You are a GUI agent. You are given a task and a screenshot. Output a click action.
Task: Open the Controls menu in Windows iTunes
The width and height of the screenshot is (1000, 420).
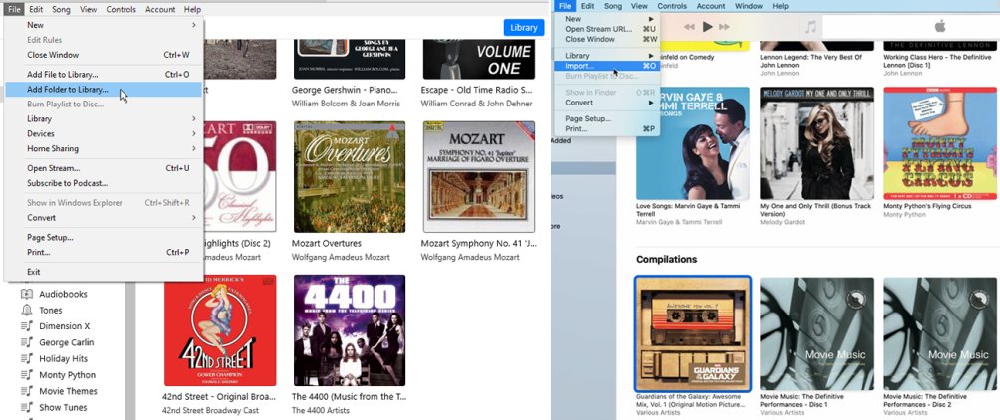(x=122, y=9)
